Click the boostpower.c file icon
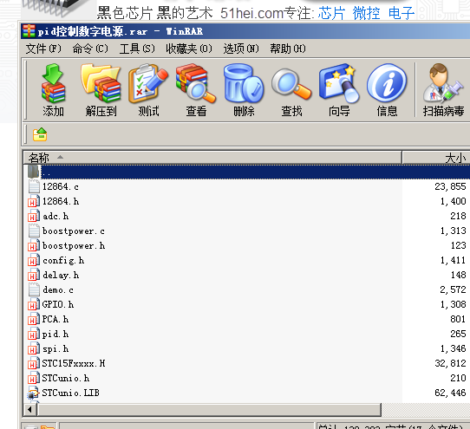The height and width of the screenshot is (429, 470). click(x=34, y=231)
